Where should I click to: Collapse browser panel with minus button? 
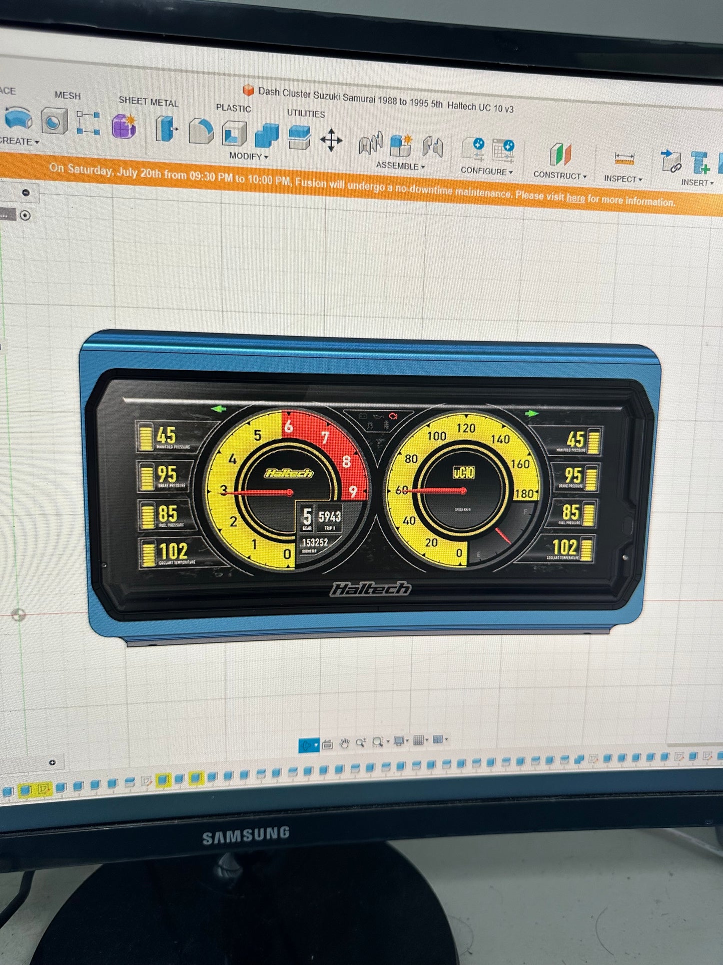(26, 193)
